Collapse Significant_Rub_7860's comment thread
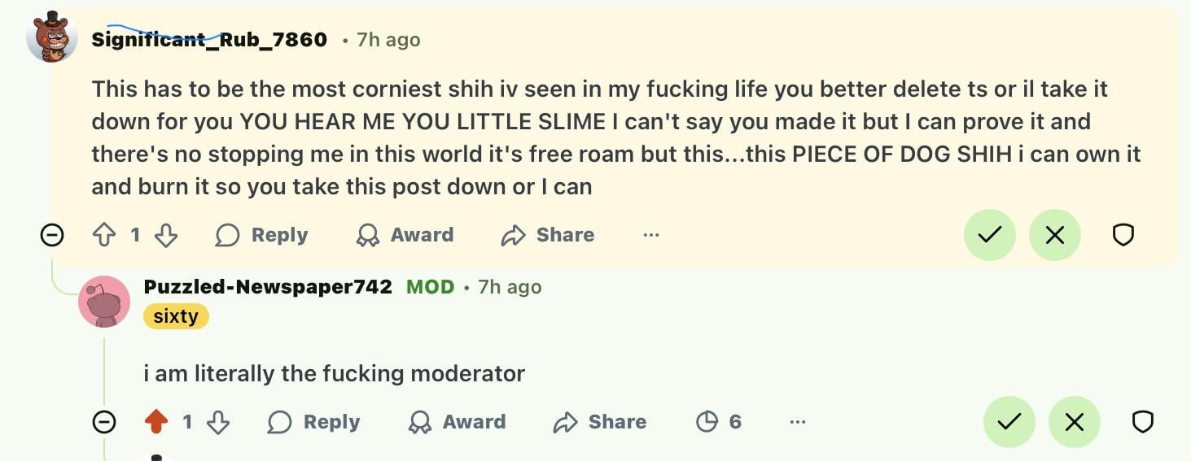The height and width of the screenshot is (461, 1191). (52, 236)
